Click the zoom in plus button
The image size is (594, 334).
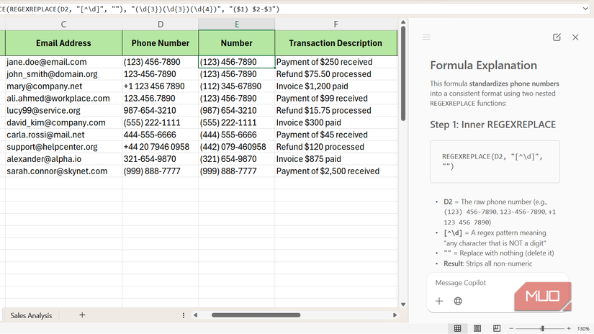pyautogui.click(x=569, y=328)
